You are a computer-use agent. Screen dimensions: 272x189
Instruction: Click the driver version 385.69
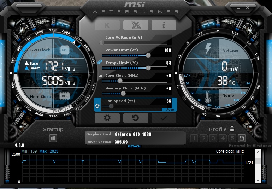click(x=121, y=142)
